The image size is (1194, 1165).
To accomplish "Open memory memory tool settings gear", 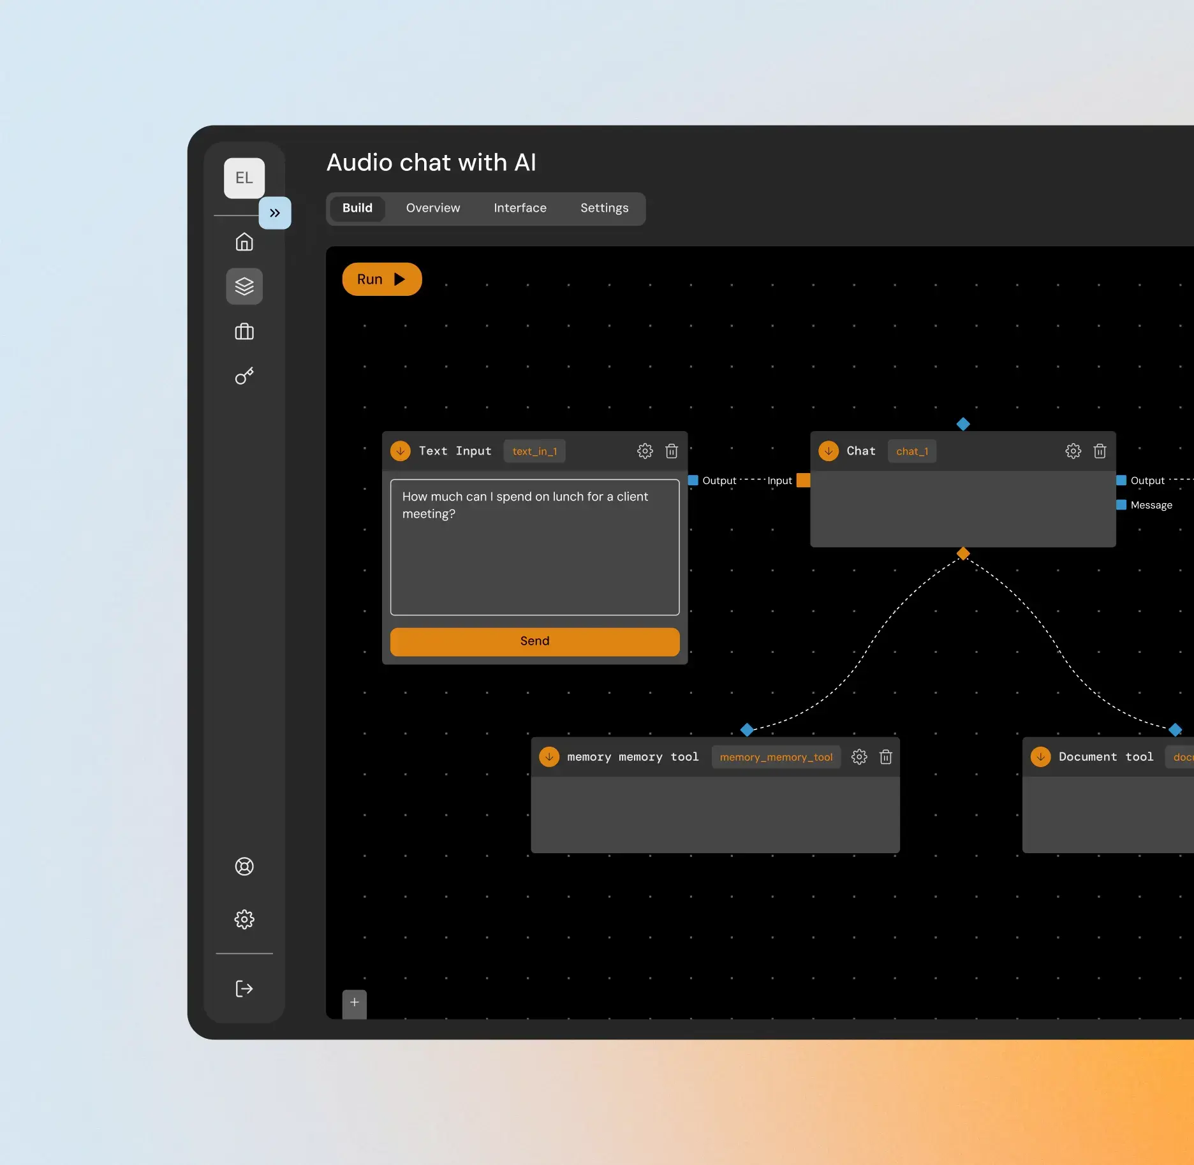I will tap(859, 757).
